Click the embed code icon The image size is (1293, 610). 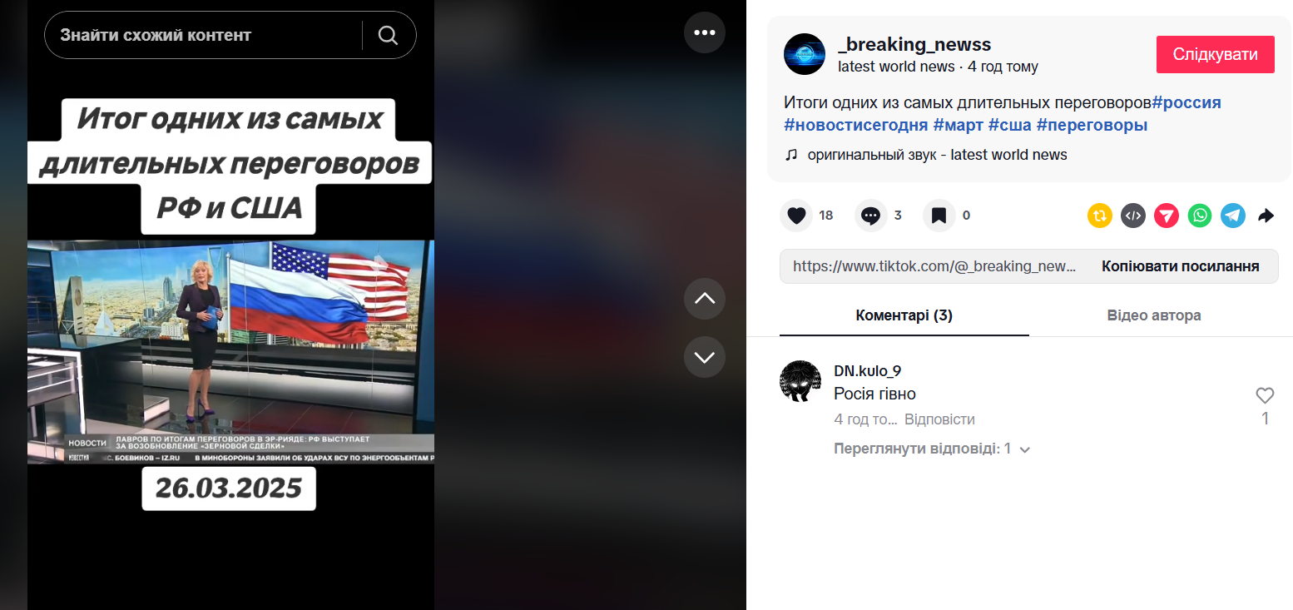coord(1133,216)
